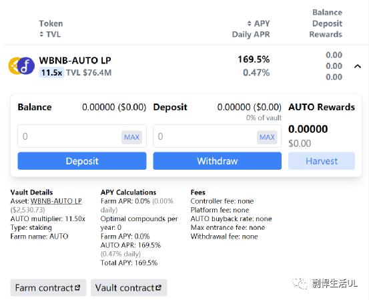
Task: Click the WeChat watermark logo
Action: pos(300,283)
